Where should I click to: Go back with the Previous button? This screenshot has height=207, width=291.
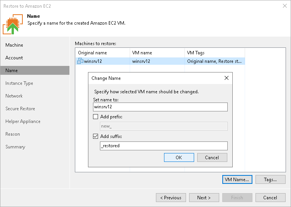pos(171,197)
